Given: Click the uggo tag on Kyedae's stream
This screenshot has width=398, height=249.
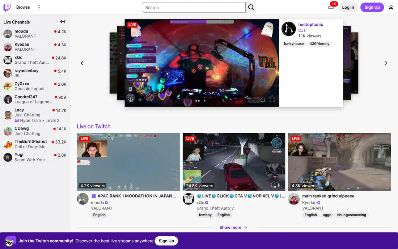Looking at the screenshot, I should (327, 215).
